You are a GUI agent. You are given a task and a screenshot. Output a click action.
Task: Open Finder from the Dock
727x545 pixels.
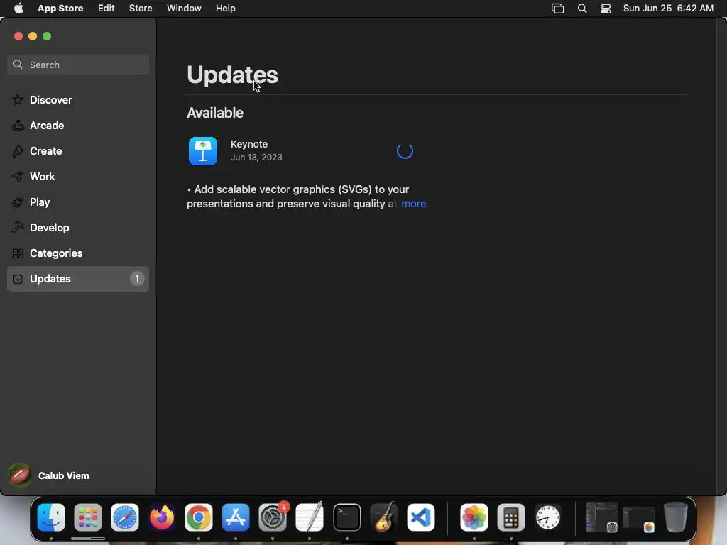[51, 517]
